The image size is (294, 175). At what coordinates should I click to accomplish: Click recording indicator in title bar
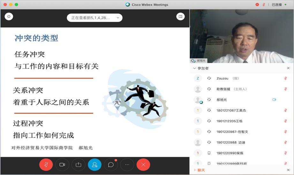point(257,5)
